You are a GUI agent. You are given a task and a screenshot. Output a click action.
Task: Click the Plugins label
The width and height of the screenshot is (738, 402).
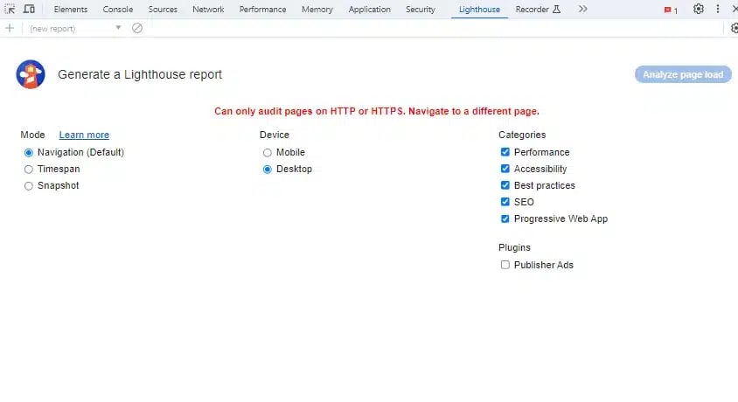pos(514,248)
